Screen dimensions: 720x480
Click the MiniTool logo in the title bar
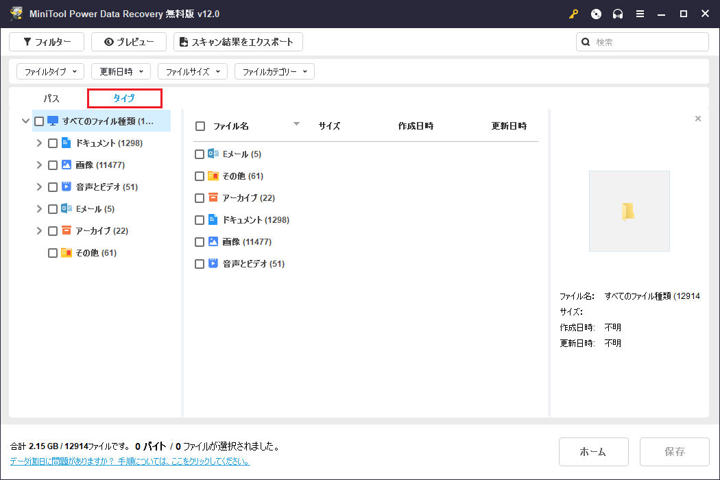coord(15,14)
